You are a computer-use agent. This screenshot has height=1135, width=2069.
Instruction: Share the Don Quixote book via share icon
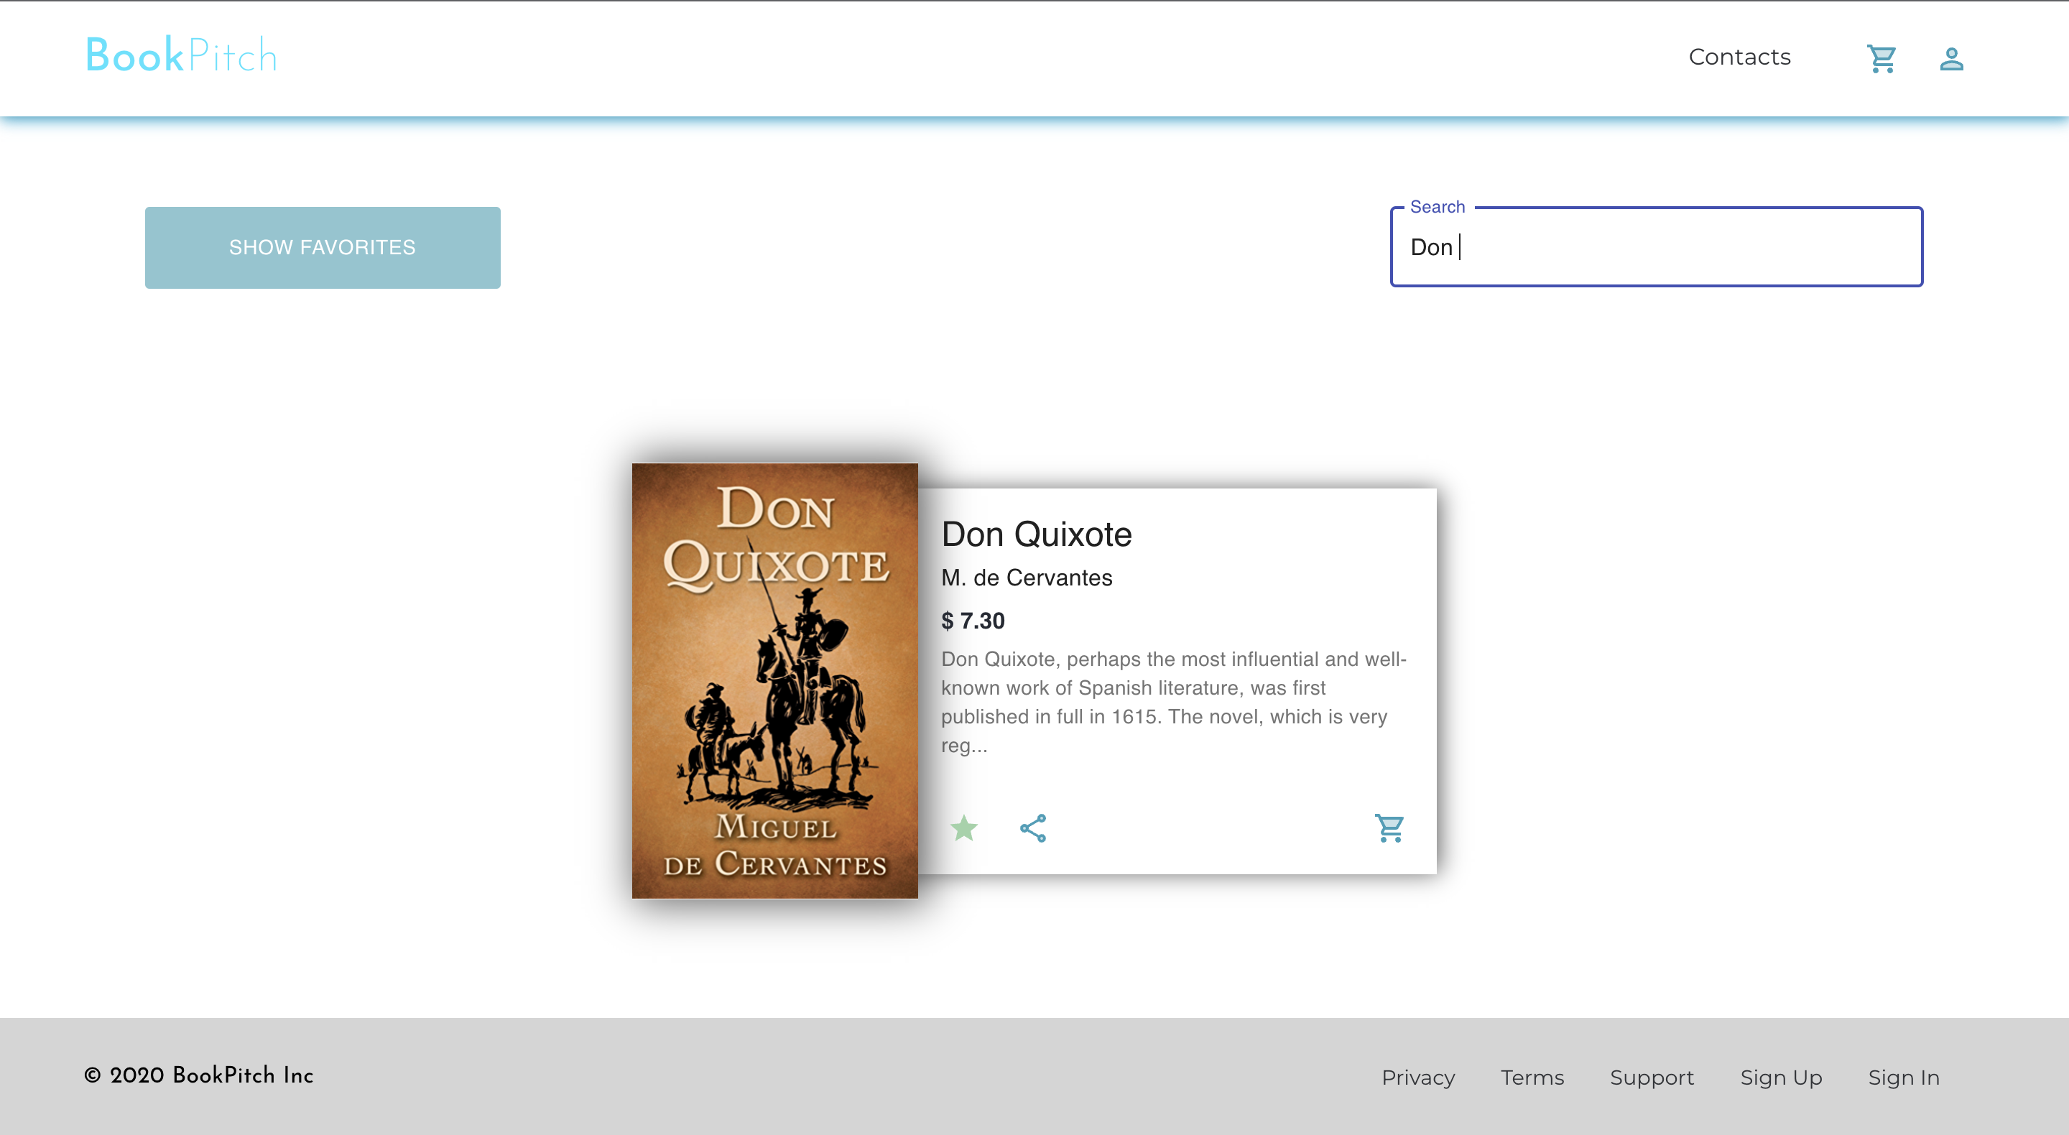tap(1033, 828)
